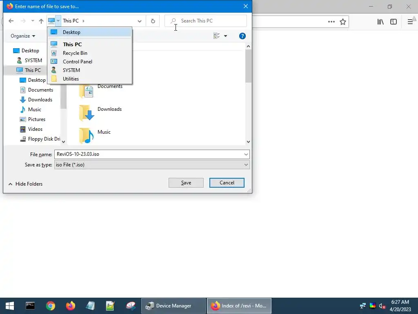Click the file list scroll up arrow
Image resolution: width=418 pixels, height=314 pixels.
248,47
